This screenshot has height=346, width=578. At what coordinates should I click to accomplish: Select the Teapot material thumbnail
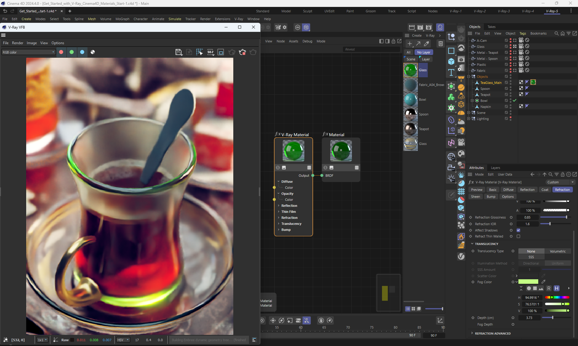[x=410, y=129]
